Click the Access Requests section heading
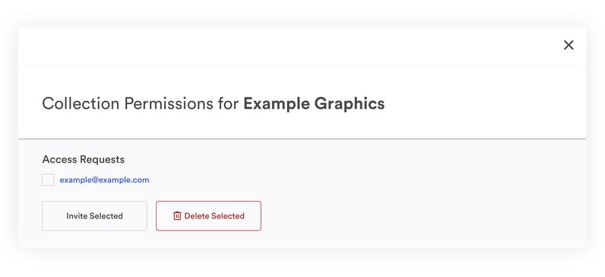The image size is (605, 277). [83, 159]
